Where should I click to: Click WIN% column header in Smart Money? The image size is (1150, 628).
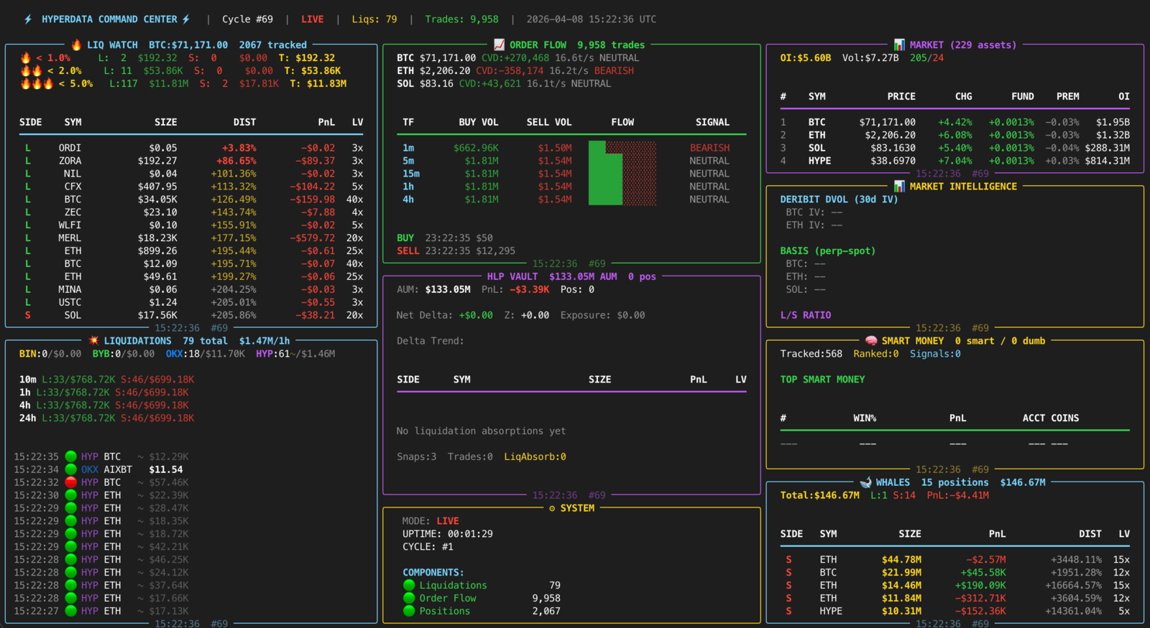point(865,418)
